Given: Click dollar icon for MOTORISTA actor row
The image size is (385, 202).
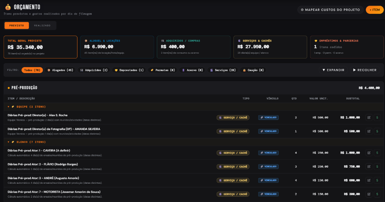Looking at the screenshot, I should [377, 194].
